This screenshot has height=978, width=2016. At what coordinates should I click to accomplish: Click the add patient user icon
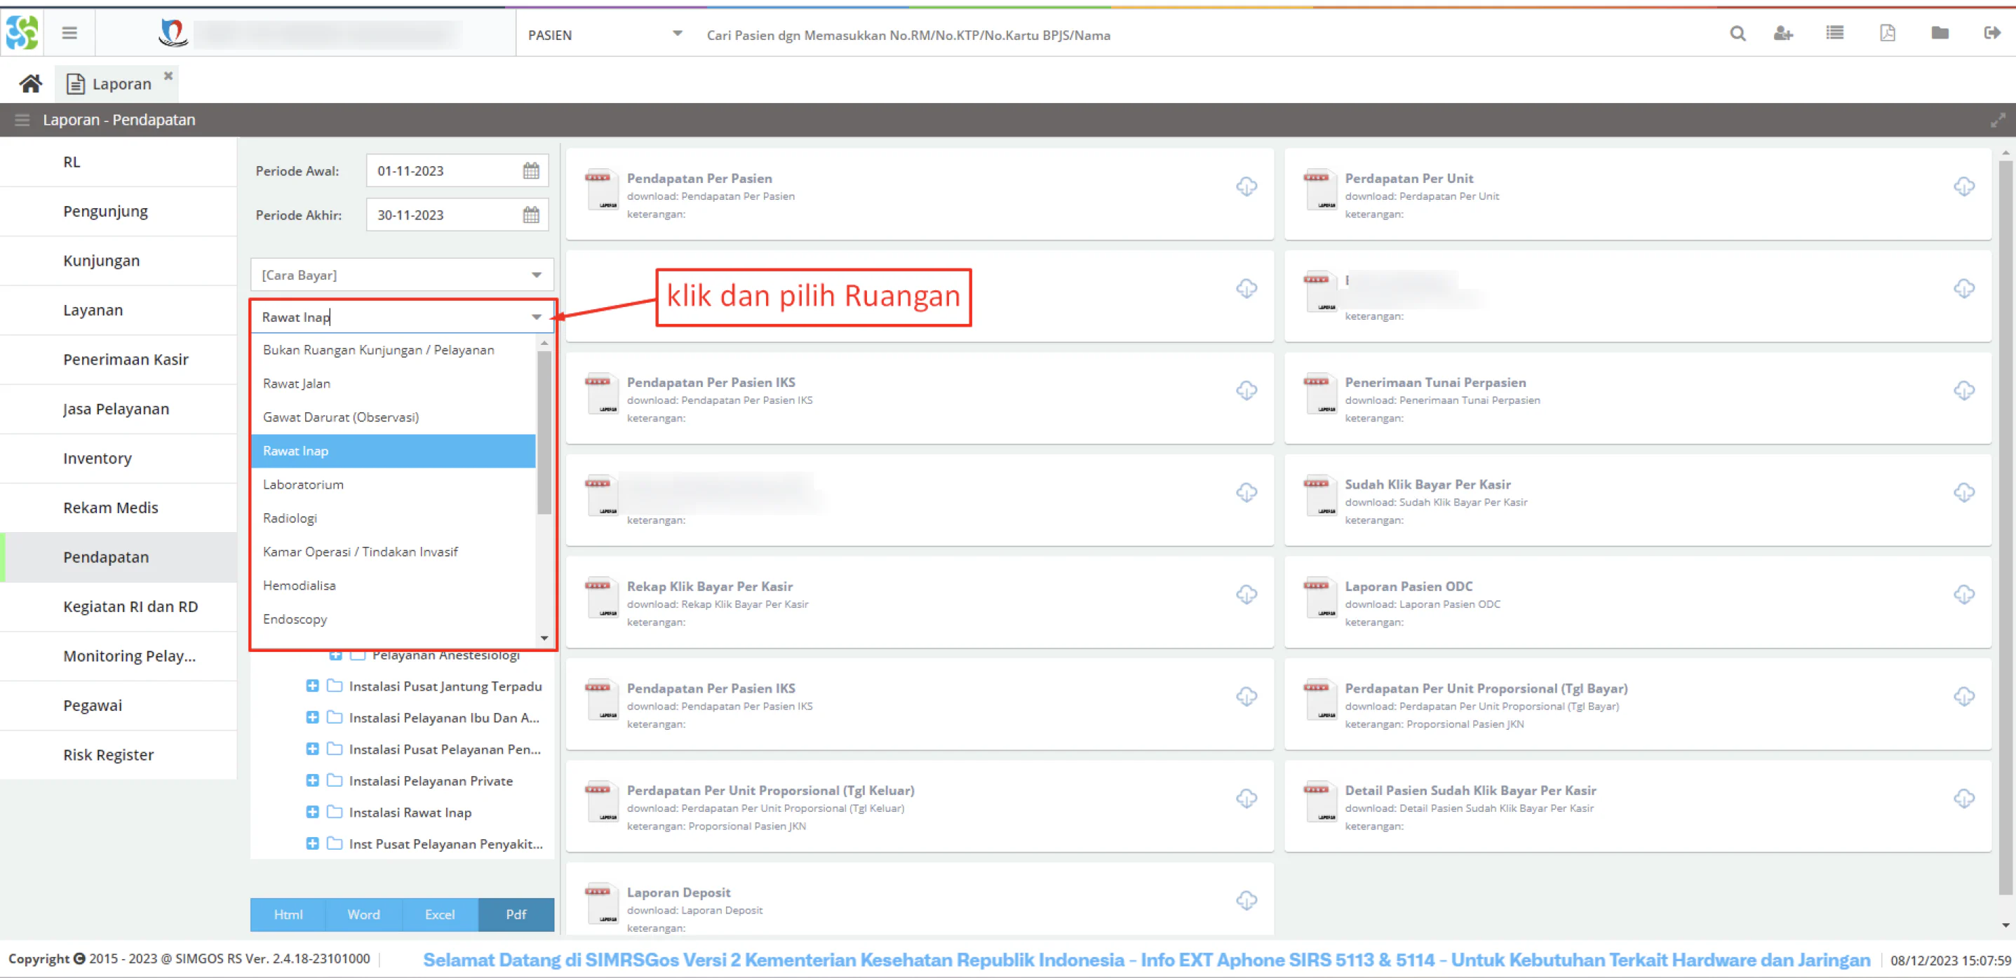[1783, 34]
